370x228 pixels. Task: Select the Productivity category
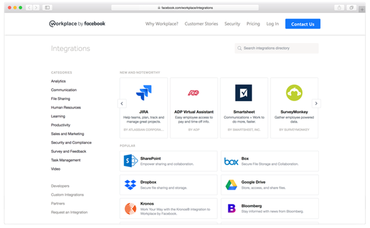[x=61, y=125]
